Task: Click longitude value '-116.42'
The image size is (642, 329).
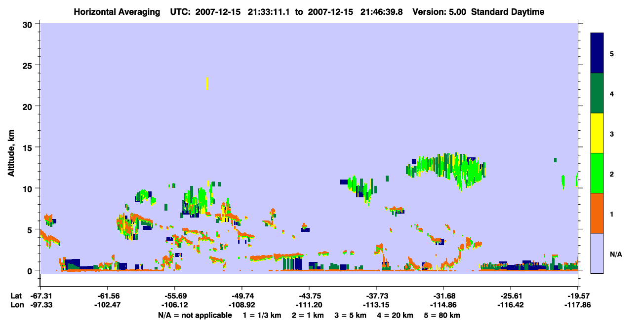Action: click(x=511, y=305)
